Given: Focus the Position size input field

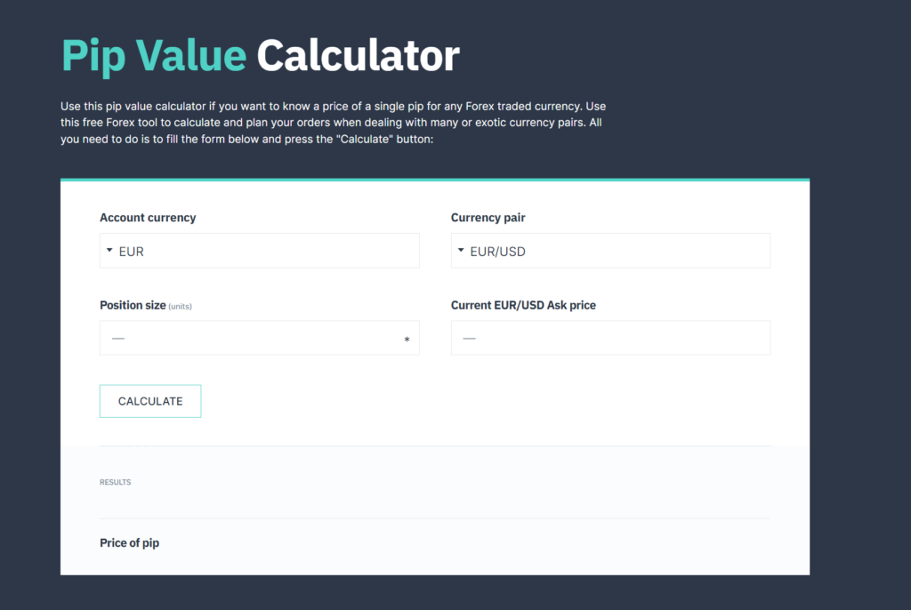Looking at the screenshot, I should point(249,338).
